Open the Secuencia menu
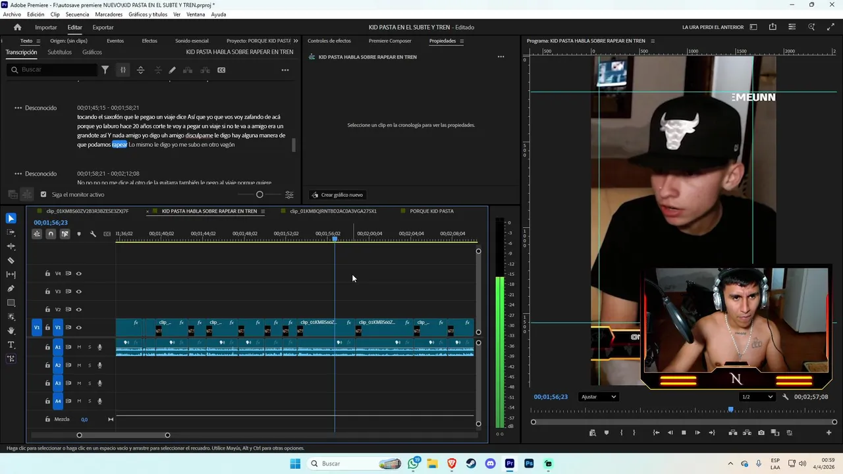 77,14
